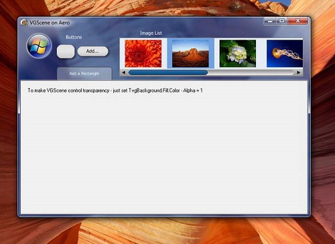Click the image list left scroll arrow
Screen dimensions: 335x244
(x=124, y=72)
